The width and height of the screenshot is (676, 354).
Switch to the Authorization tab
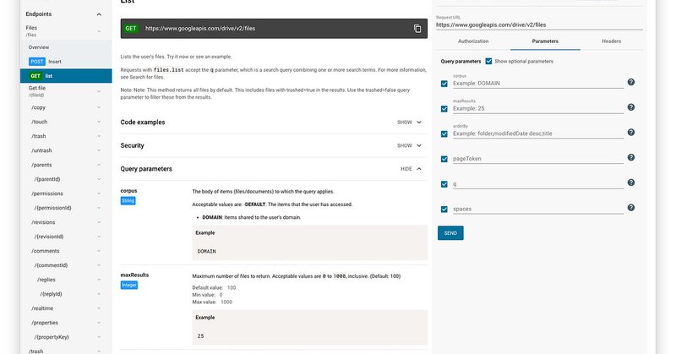[x=473, y=41]
